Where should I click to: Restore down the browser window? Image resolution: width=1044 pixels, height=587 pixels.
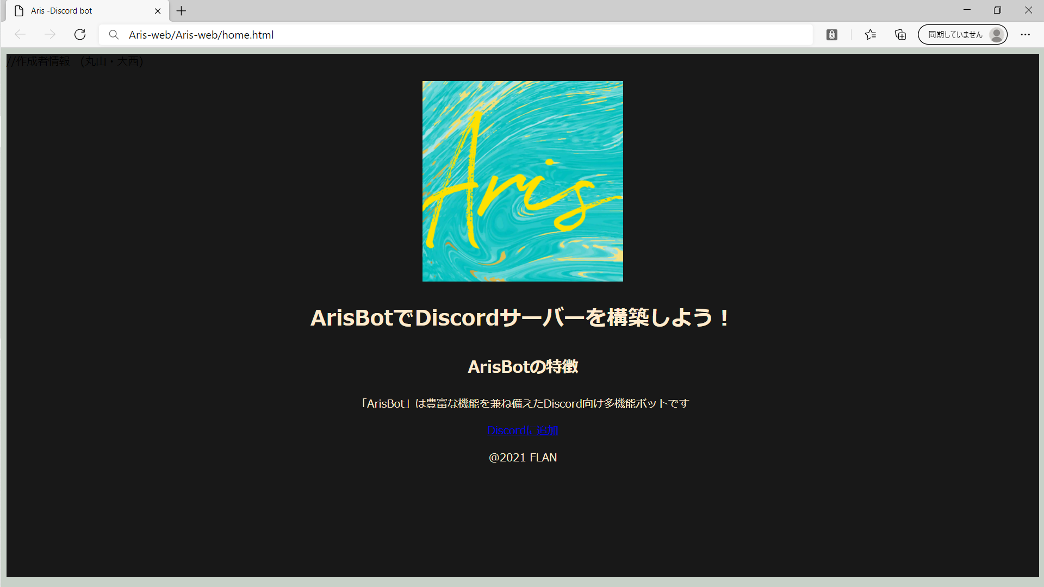(997, 10)
